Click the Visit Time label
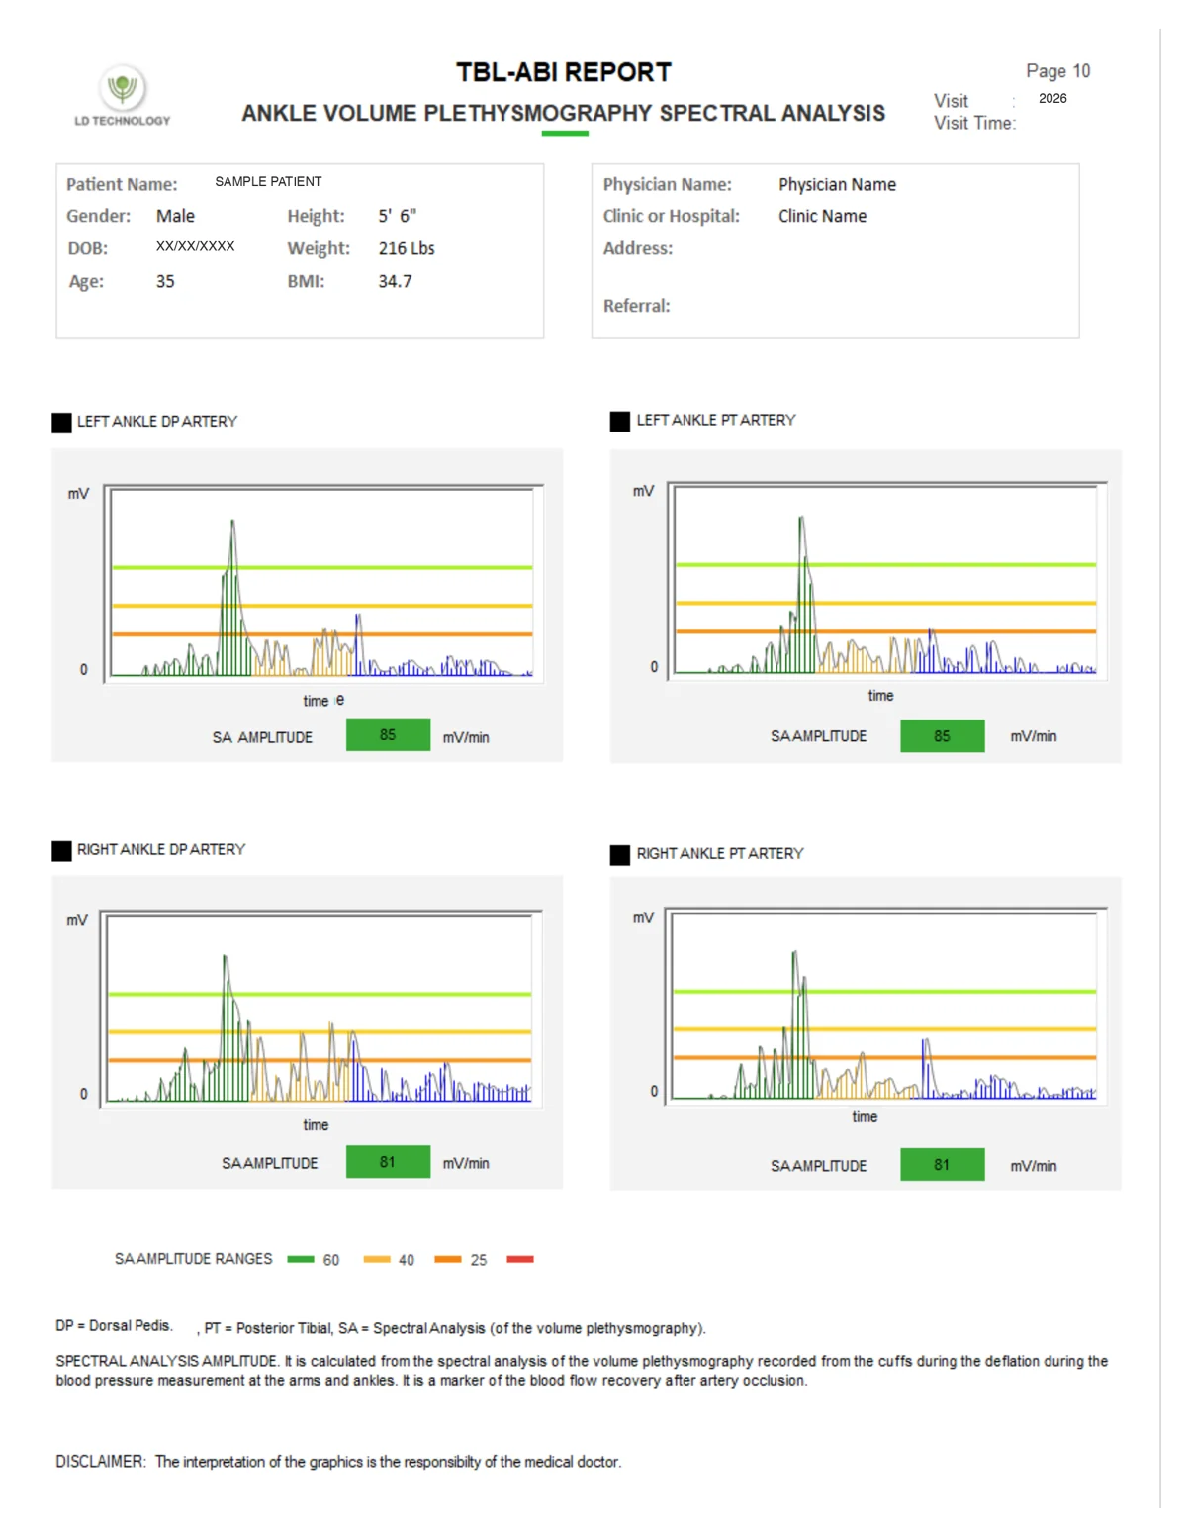 point(974,123)
